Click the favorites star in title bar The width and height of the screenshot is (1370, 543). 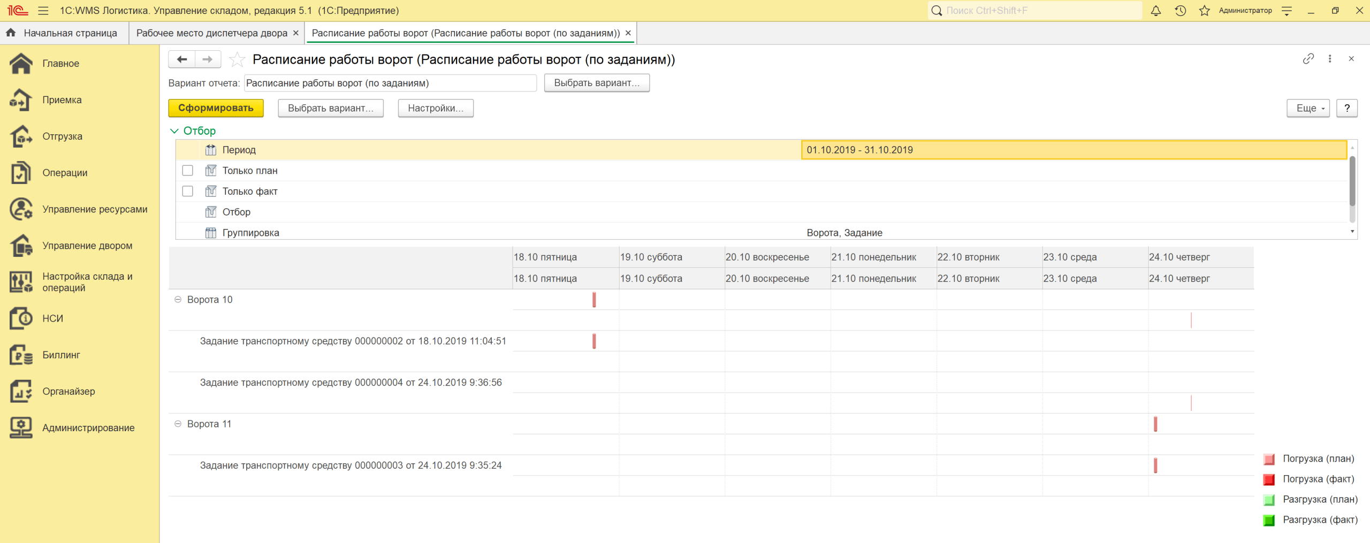pos(1204,11)
